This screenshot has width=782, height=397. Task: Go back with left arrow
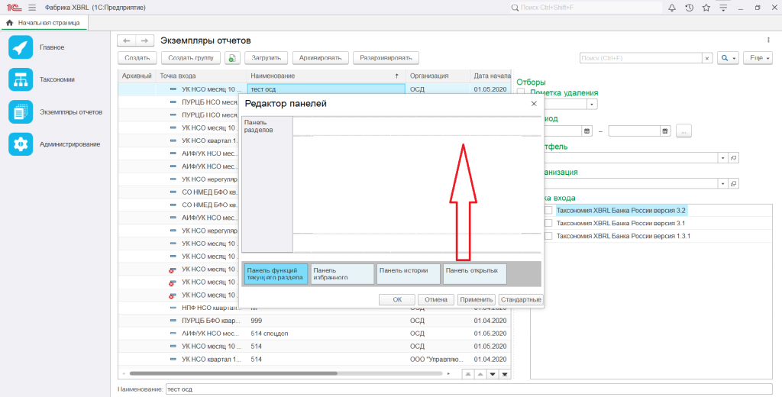point(126,41)
